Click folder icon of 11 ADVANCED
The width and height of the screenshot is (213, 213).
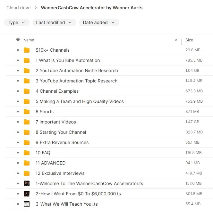[x=27, y=163]
